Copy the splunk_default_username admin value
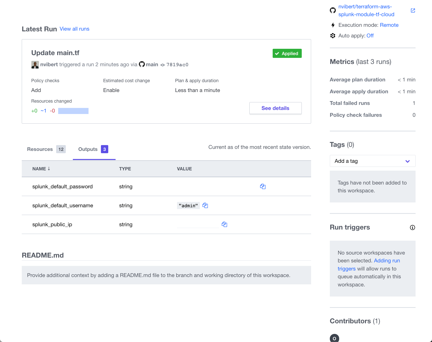 pos(205,206)
